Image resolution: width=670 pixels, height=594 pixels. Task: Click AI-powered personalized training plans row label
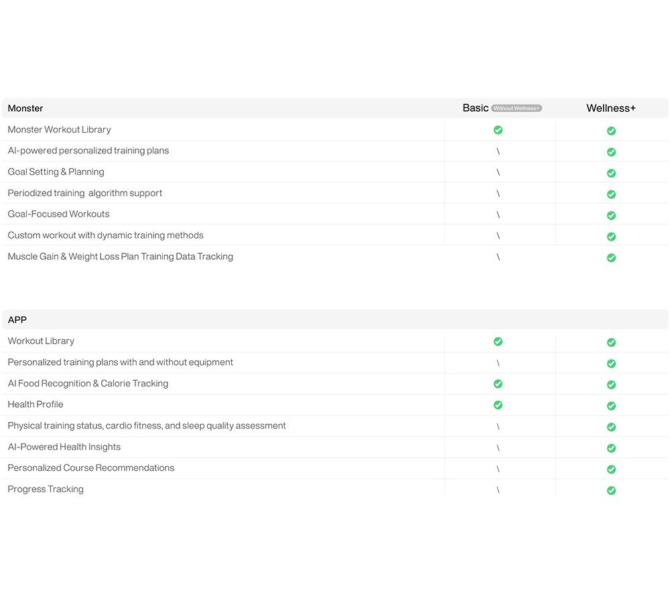(x=88, y=151)
